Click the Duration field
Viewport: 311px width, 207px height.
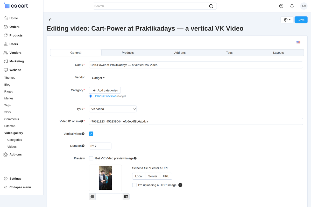pos(100,146)
